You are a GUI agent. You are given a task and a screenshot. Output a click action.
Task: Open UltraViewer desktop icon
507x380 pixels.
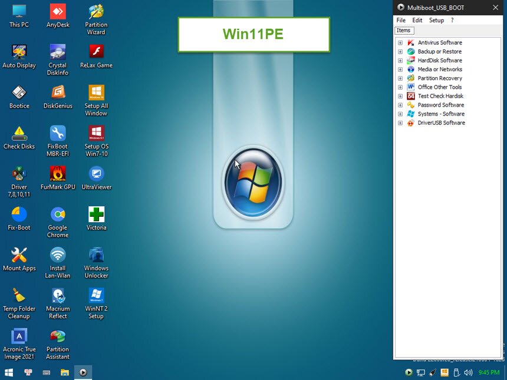[x=96, y=179]
